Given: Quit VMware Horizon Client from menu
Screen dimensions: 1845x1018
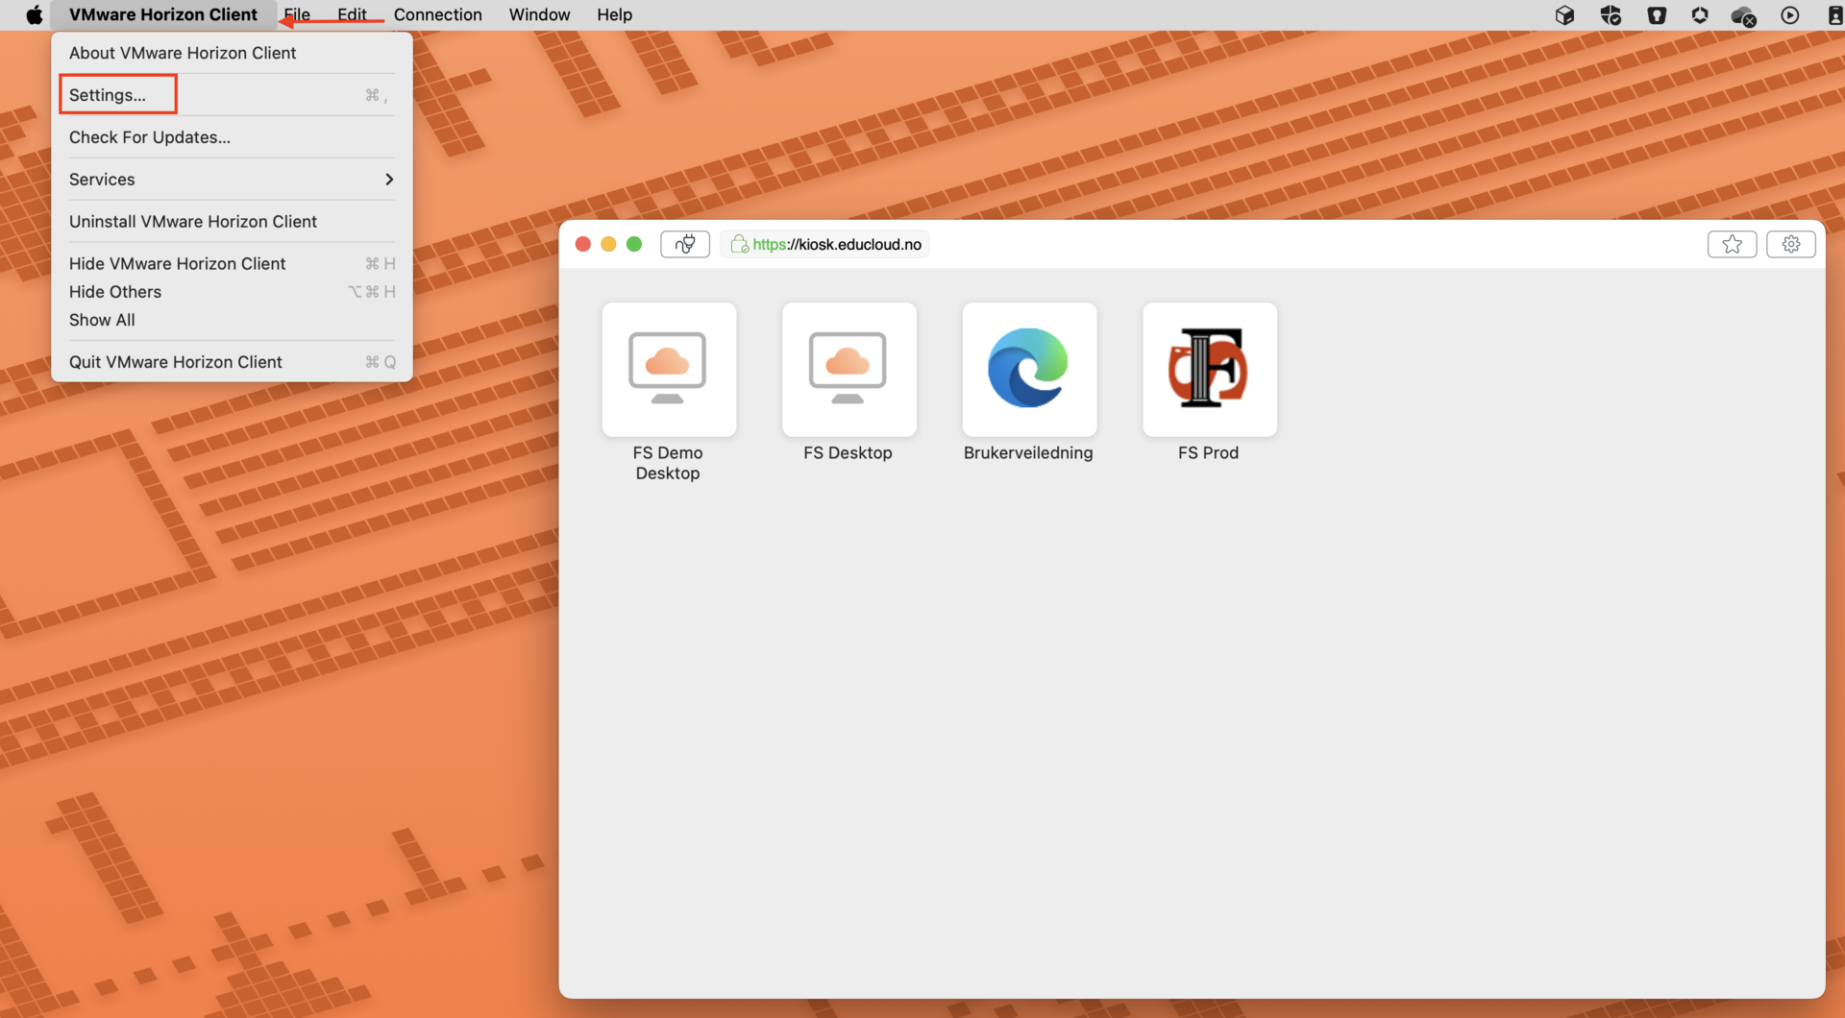Looking at the screenshot, I should click(x=232, y=362).
